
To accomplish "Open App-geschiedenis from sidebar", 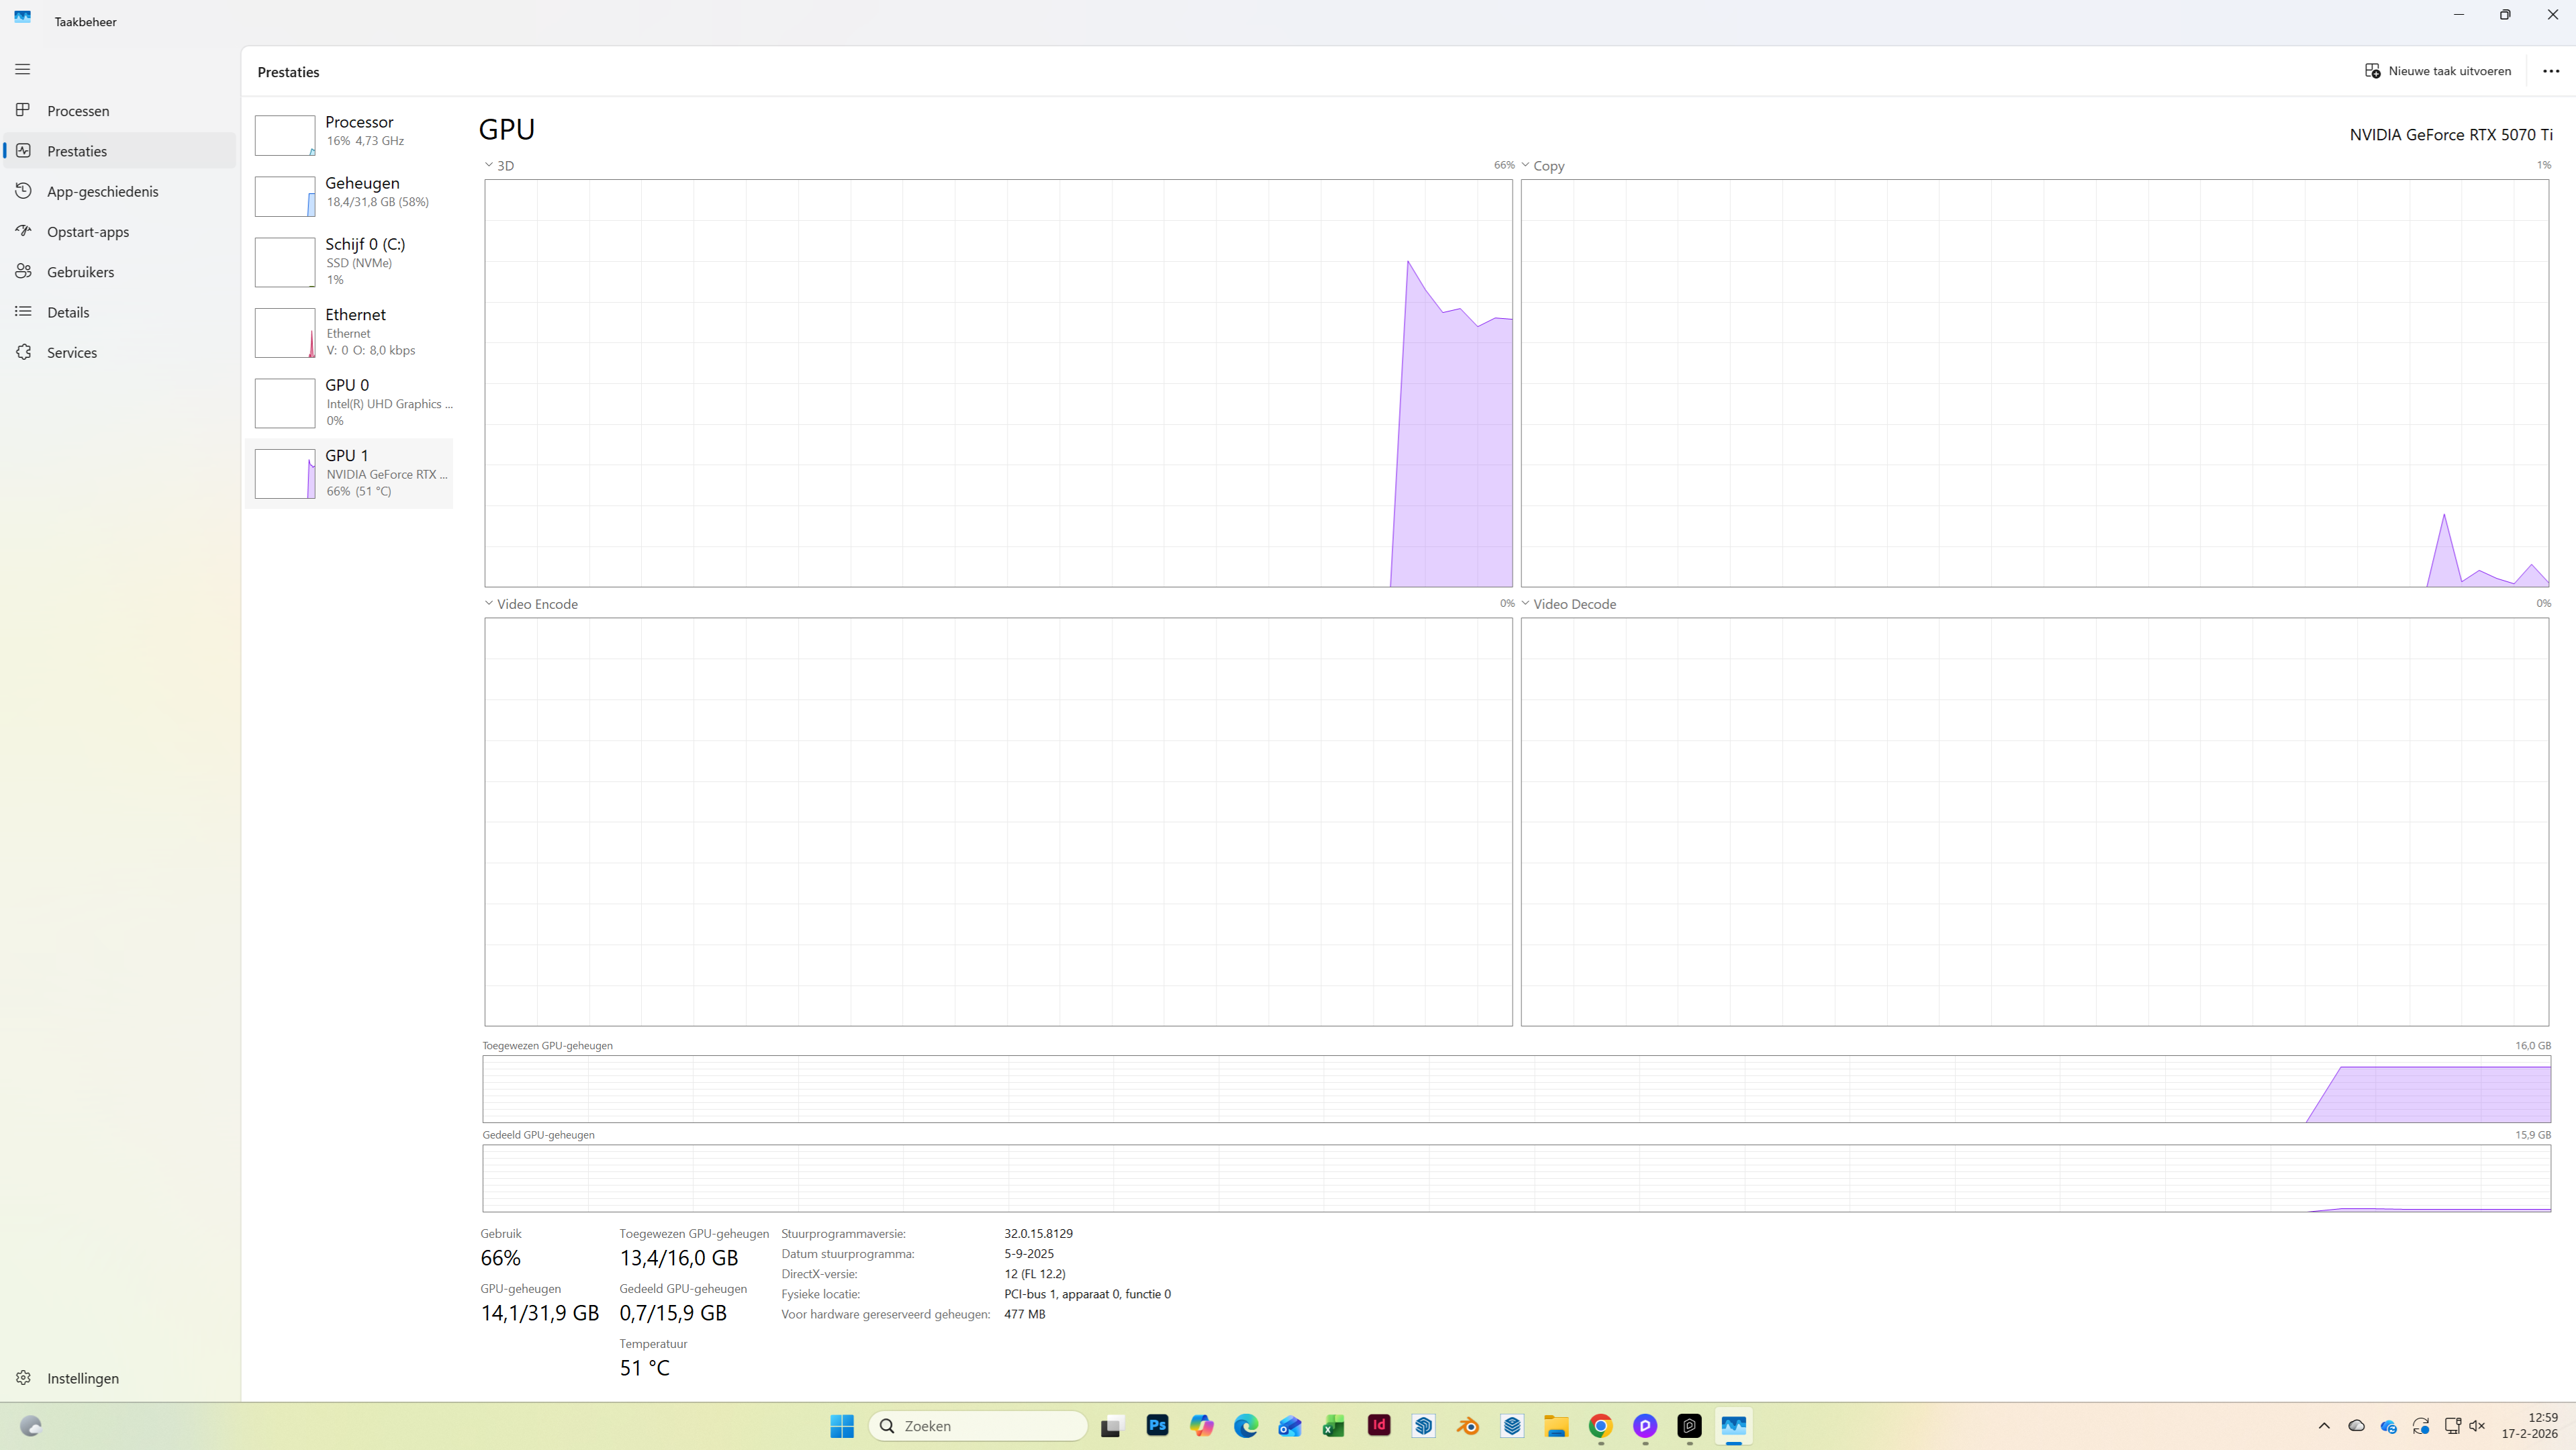I will pos(102,191).
